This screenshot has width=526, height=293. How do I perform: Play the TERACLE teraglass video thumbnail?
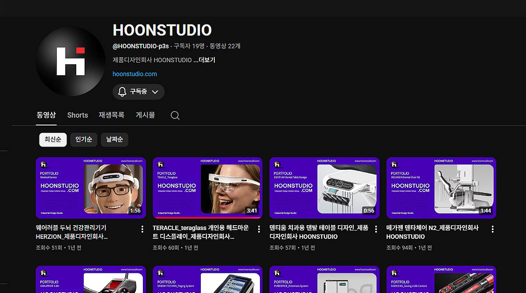click(x=207, y=188)
